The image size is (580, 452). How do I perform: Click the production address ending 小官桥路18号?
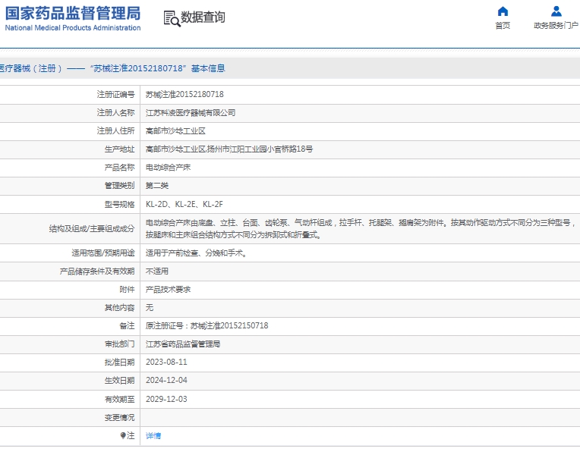[229, 149]
